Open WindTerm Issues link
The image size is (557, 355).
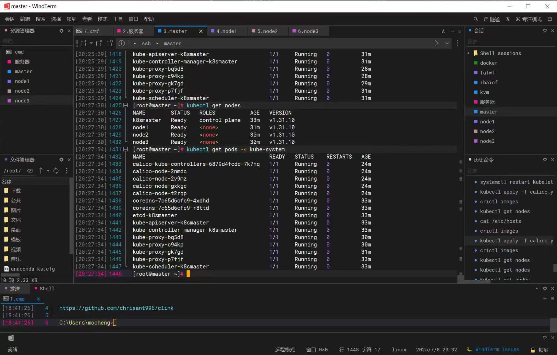pos(497,349)
